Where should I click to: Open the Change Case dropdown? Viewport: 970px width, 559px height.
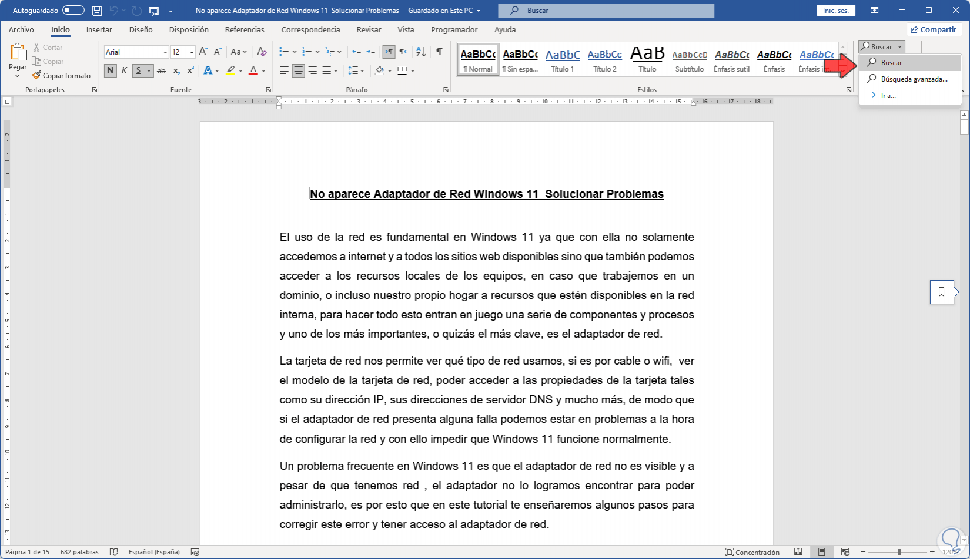[x=239, y=52]
